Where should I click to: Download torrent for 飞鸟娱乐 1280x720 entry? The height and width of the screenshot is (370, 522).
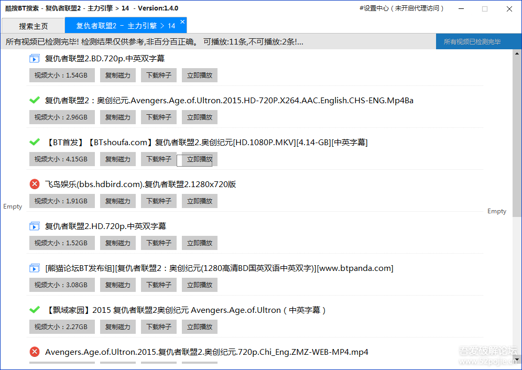[159, 201]
